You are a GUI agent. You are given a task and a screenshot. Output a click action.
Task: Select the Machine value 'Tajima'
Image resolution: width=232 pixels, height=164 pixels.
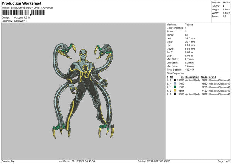click(x=189, y=24)
